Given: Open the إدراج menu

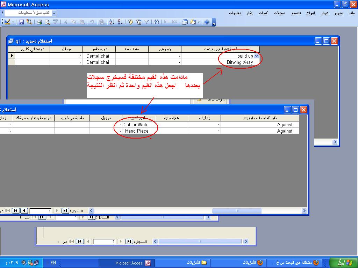Looking at the screenshot, I should click(x=310, y=13).
